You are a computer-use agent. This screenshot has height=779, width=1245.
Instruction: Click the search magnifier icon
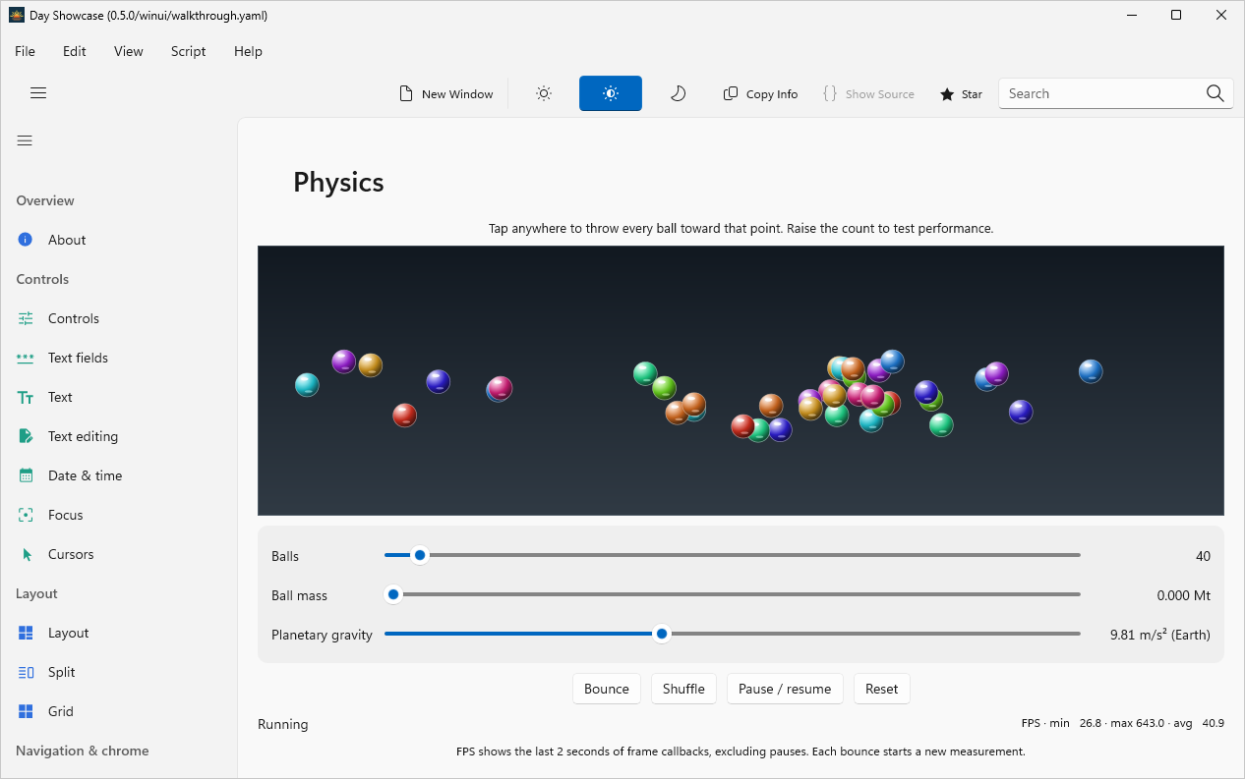coord(1215,93)
